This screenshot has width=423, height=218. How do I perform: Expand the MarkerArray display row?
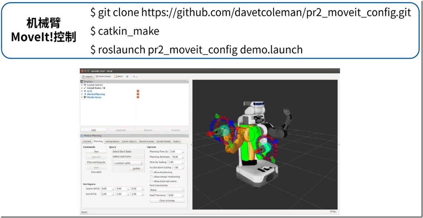tap(82, 97)
